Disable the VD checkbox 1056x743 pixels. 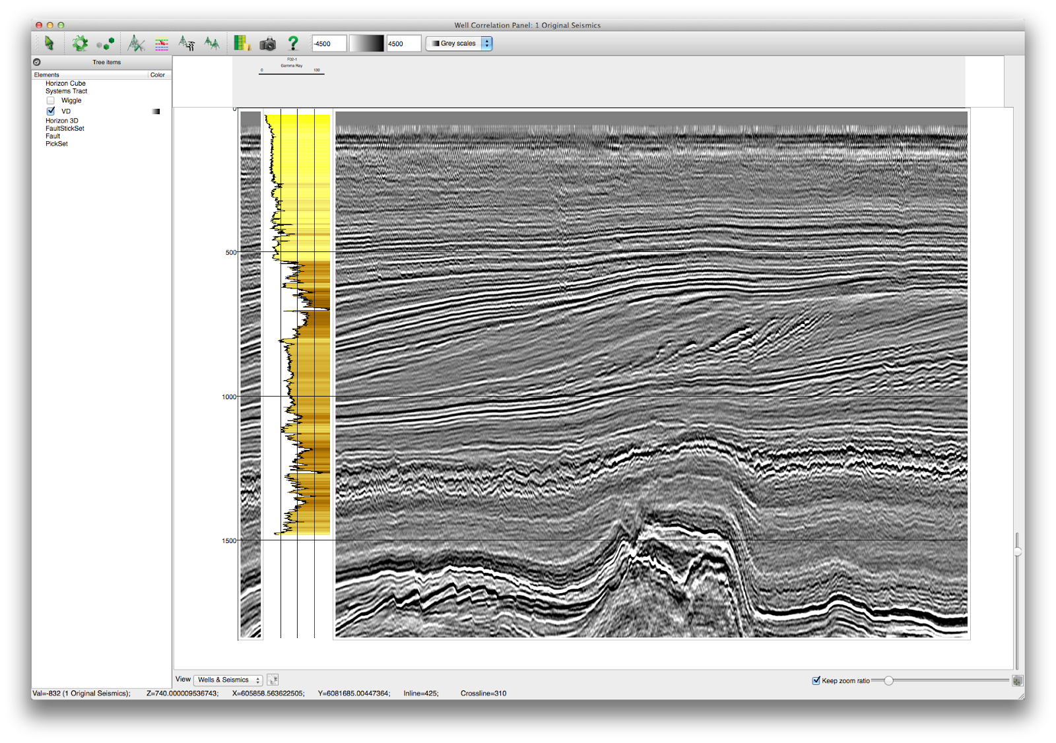(51, 111)
